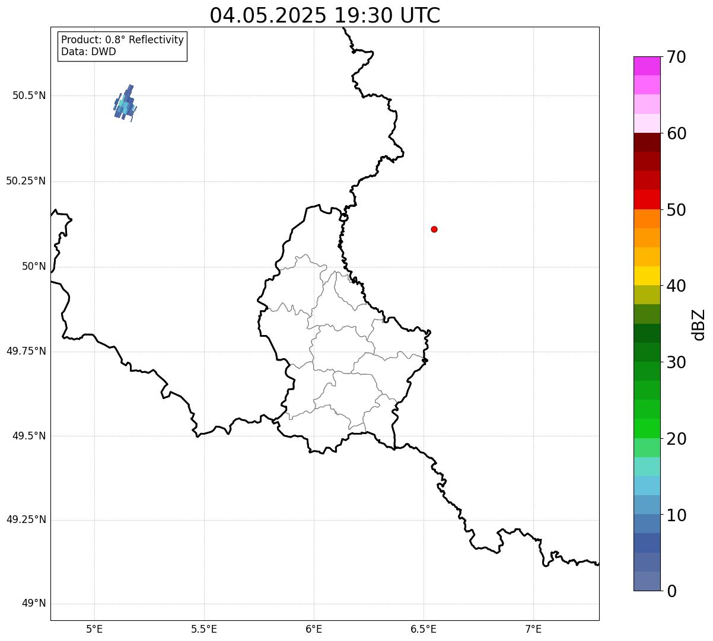This screenshot has height=641, width=713.
Task: Click the yellow colorbar segment at 40 dBZ
Action: point(647,276)
